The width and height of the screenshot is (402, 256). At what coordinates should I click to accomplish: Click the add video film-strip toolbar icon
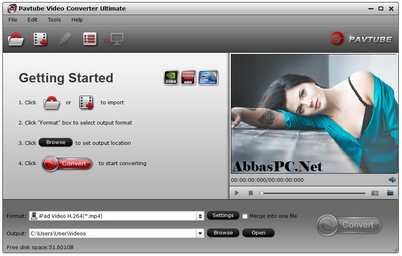click(x=40, y=39)
